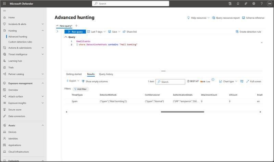Viewport: 274px width, 162px height.
Task: Click Create detection rule
Action: (249, 32)
